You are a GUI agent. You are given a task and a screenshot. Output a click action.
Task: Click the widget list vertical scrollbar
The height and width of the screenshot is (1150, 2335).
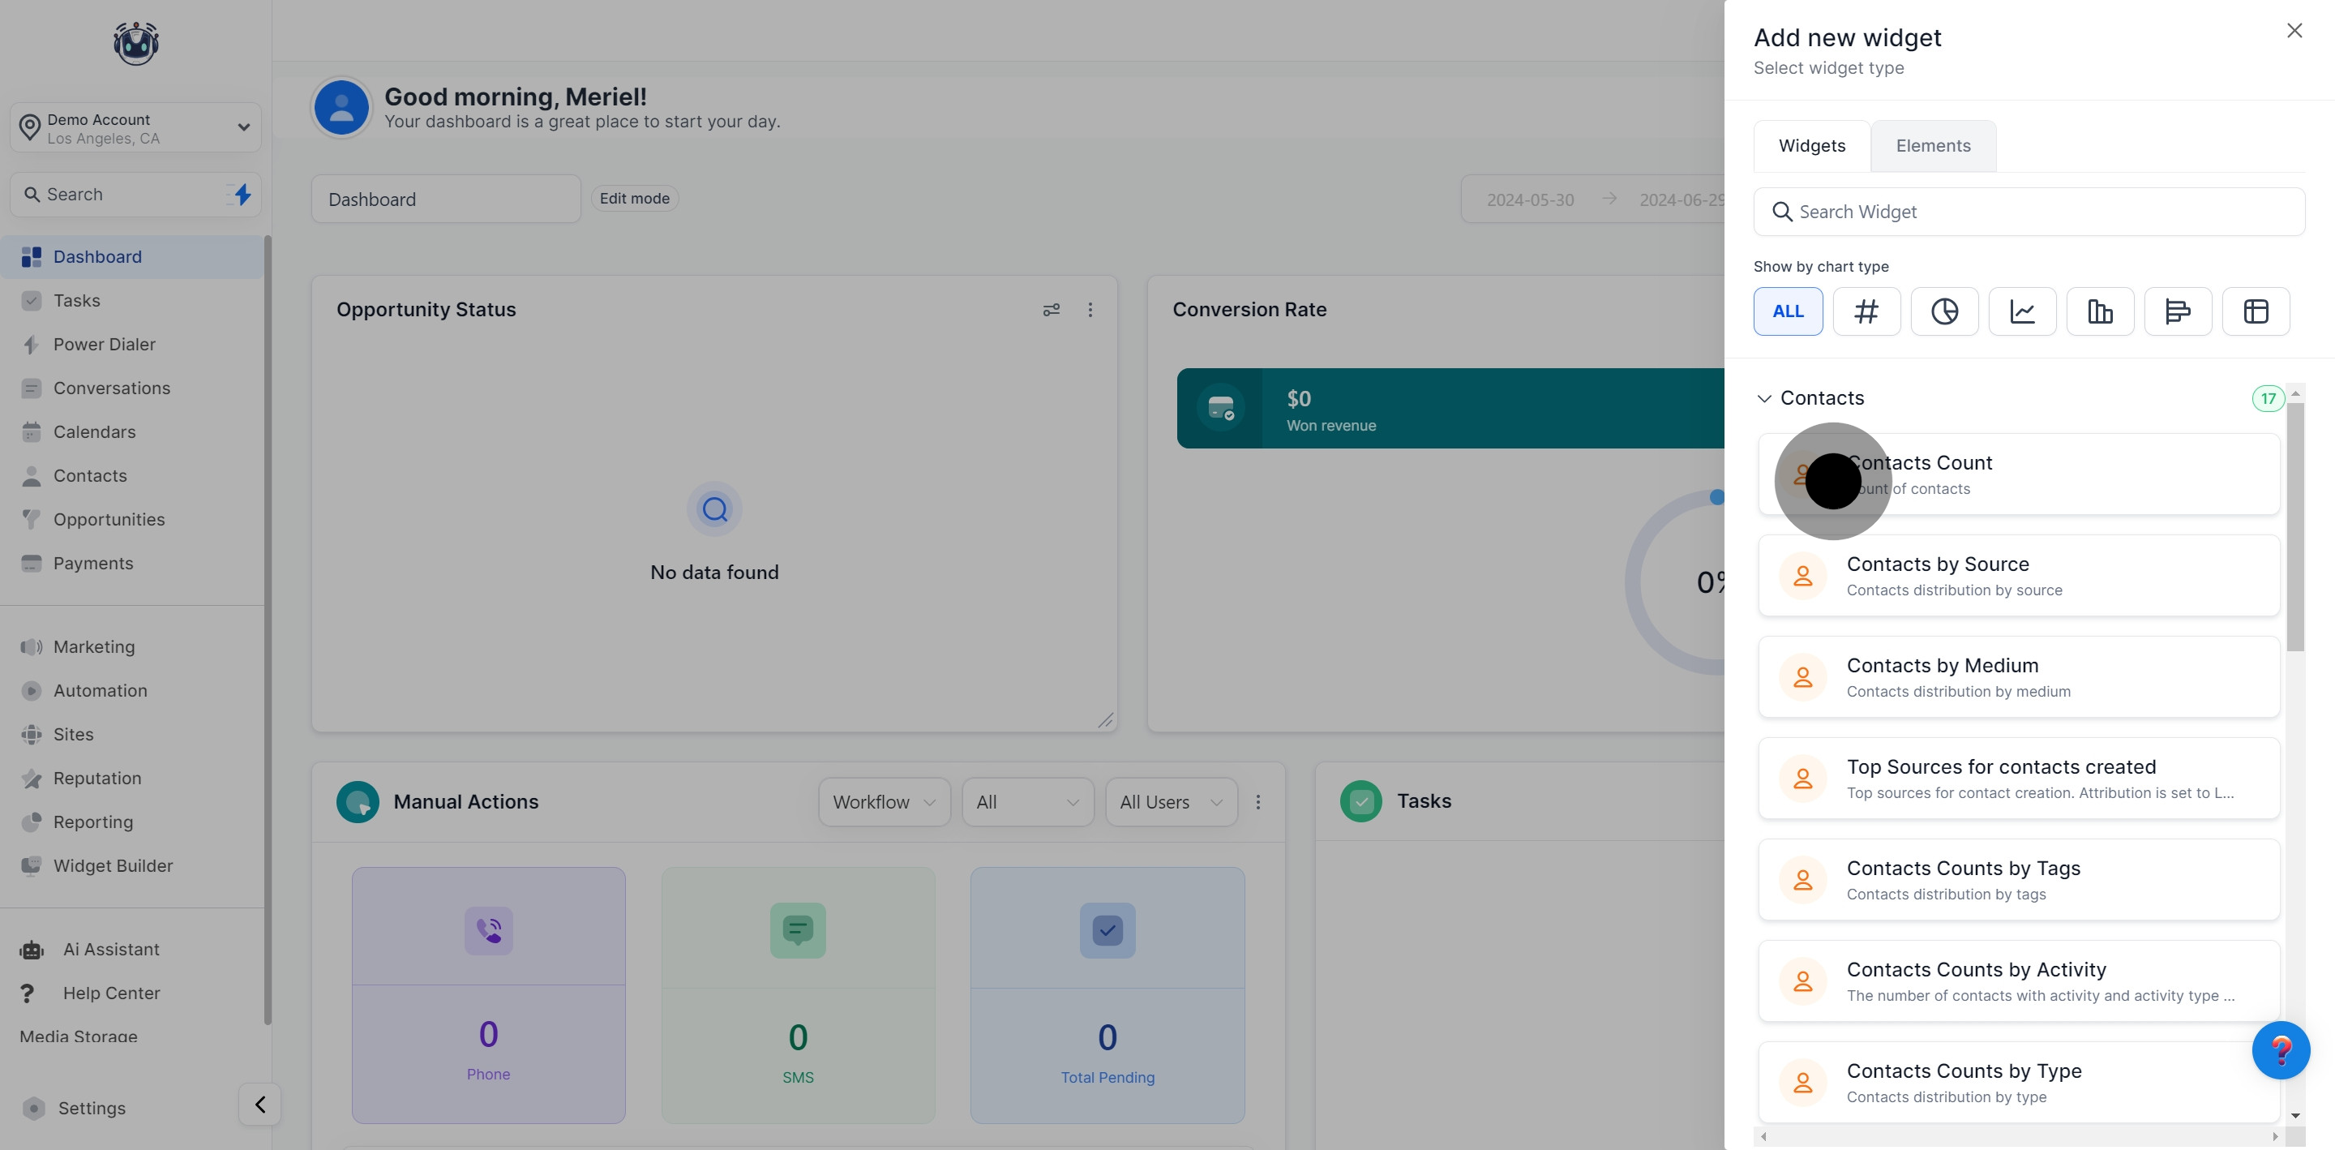pos(2294,526)
